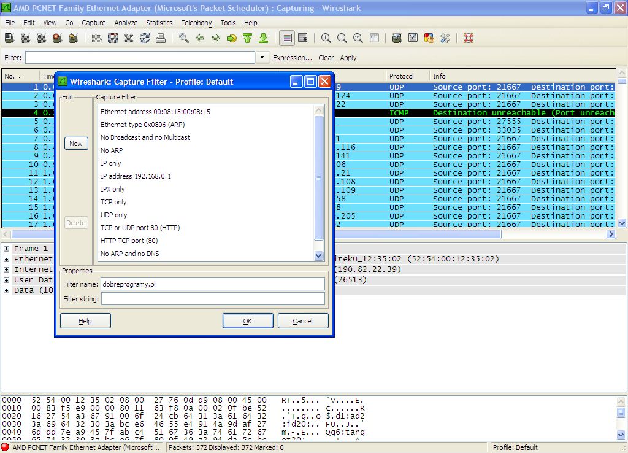The width and height of the screenshot is (628, 453).
Task: Expand the Ethernet tree node
Action: [x=6, y=259]
